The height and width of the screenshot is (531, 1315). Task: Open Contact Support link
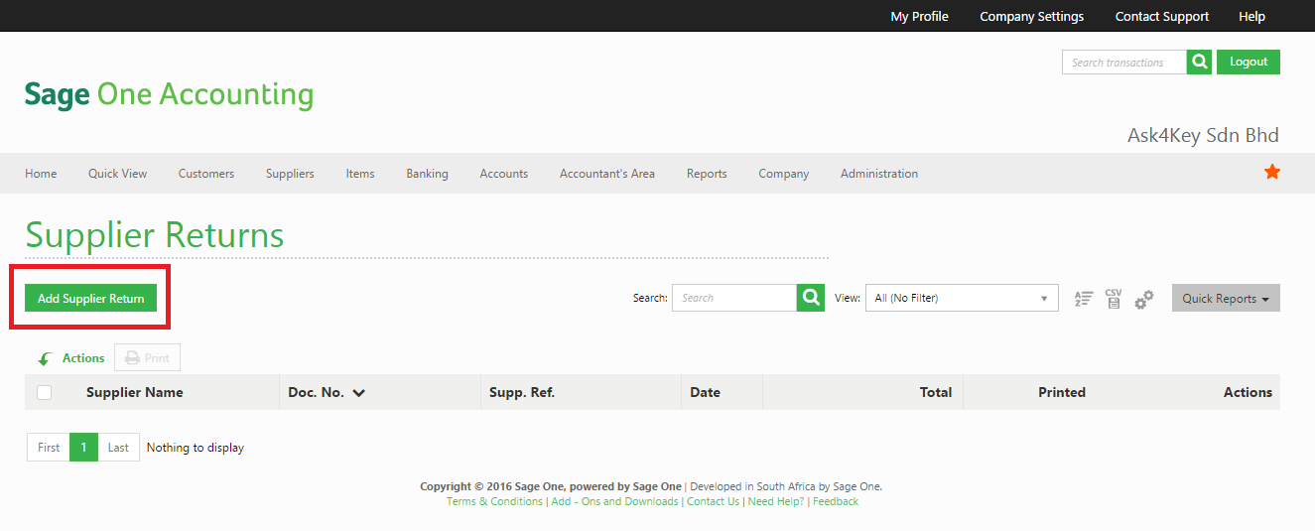pyautogui.click(x=1162, y=16)
